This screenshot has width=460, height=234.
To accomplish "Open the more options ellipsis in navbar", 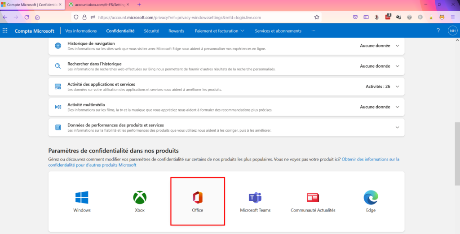I will coord(313,31).
